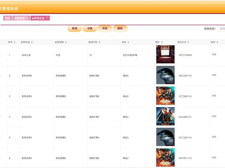The image size is (225, 168).
Task: Select the 影院名称6 cell
Action: pos(27,76)
